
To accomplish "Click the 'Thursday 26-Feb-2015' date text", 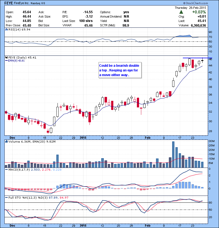I will click(x=190, y=8).
